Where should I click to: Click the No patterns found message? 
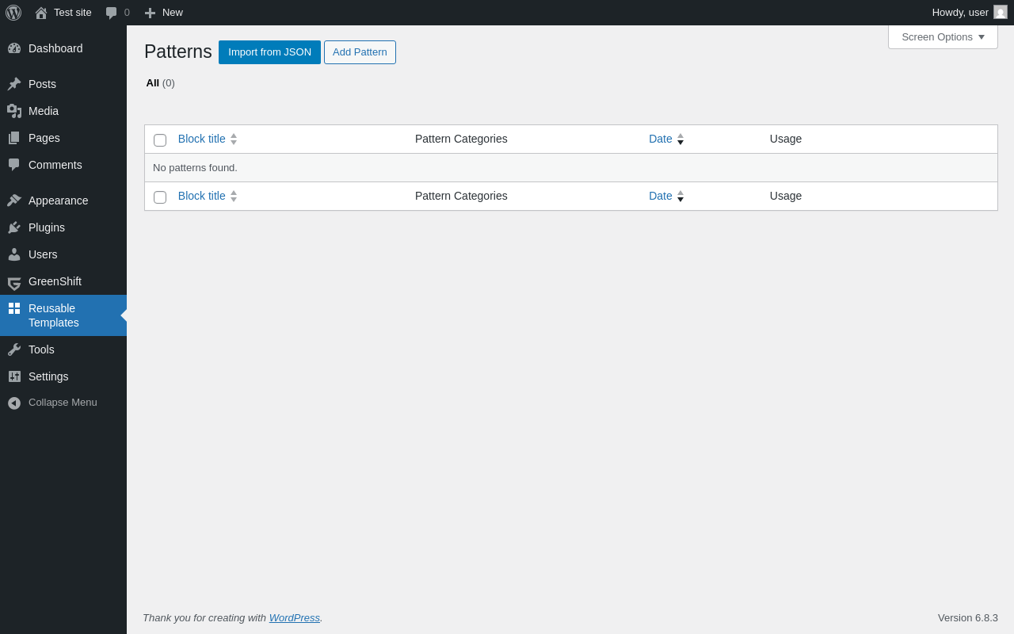tap(195, 168)
